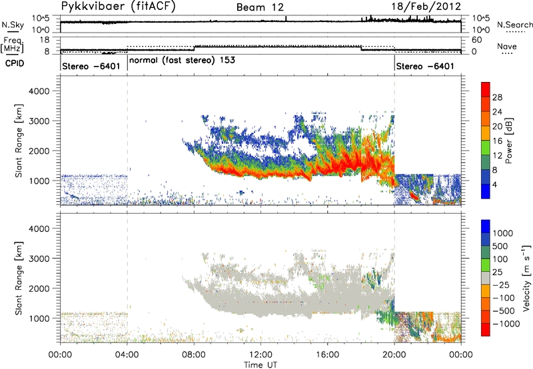Viewport: 533px width, 369px height.
Task: Click the orange negative-velocity scatter after 22:00
Action: tap(447, 339)
